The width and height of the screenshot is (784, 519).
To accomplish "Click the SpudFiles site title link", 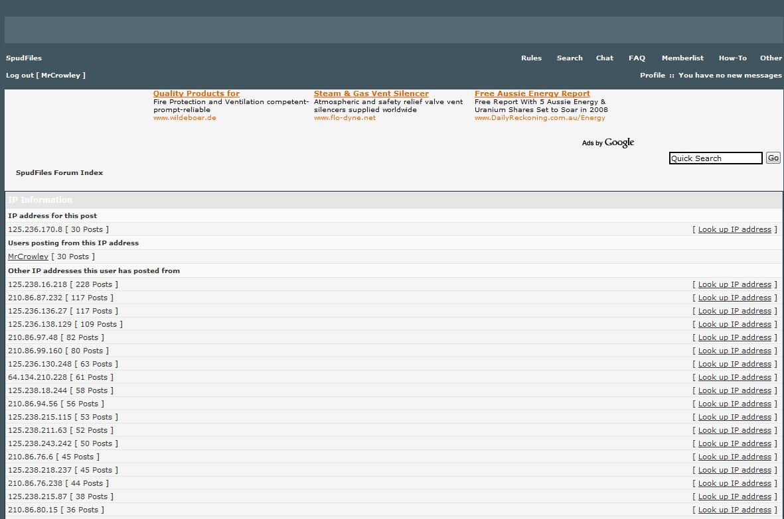I will pos(24,58).
